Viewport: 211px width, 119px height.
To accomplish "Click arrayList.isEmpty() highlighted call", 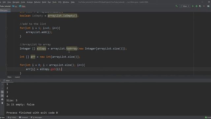I will point(63,16).
